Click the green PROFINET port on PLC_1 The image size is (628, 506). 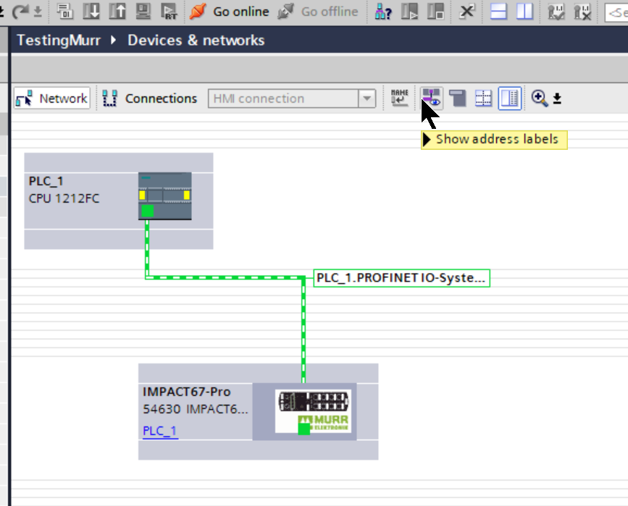click(x=147, y=211)
